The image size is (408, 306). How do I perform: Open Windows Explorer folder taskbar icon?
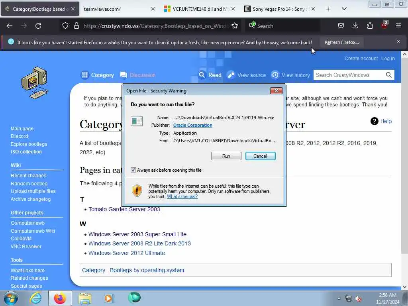click(85, 298)
